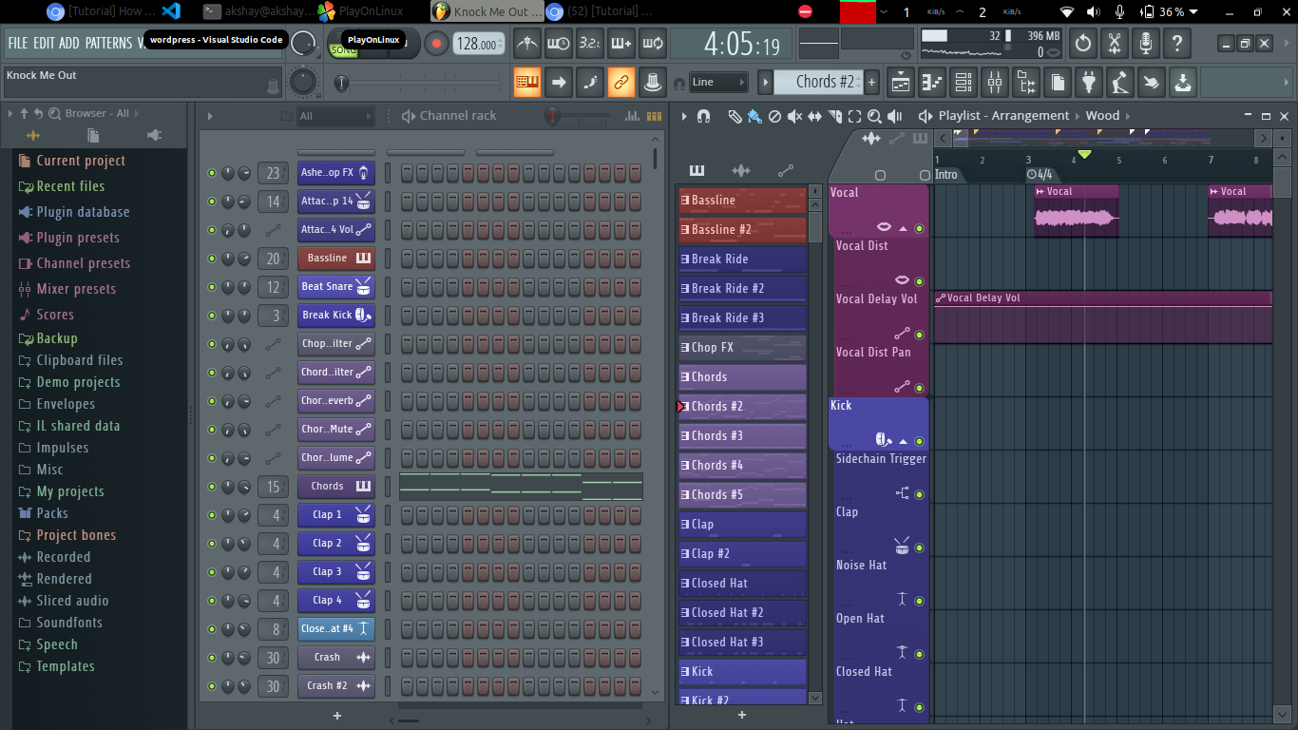Collapse the Vocal track group

coord(903,228)
